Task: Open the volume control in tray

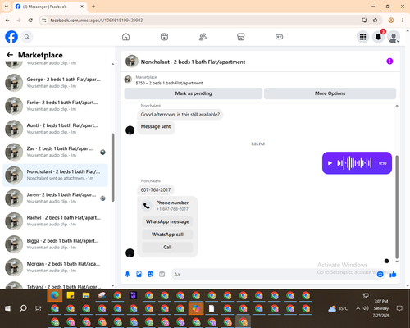Action: point(366,308)
